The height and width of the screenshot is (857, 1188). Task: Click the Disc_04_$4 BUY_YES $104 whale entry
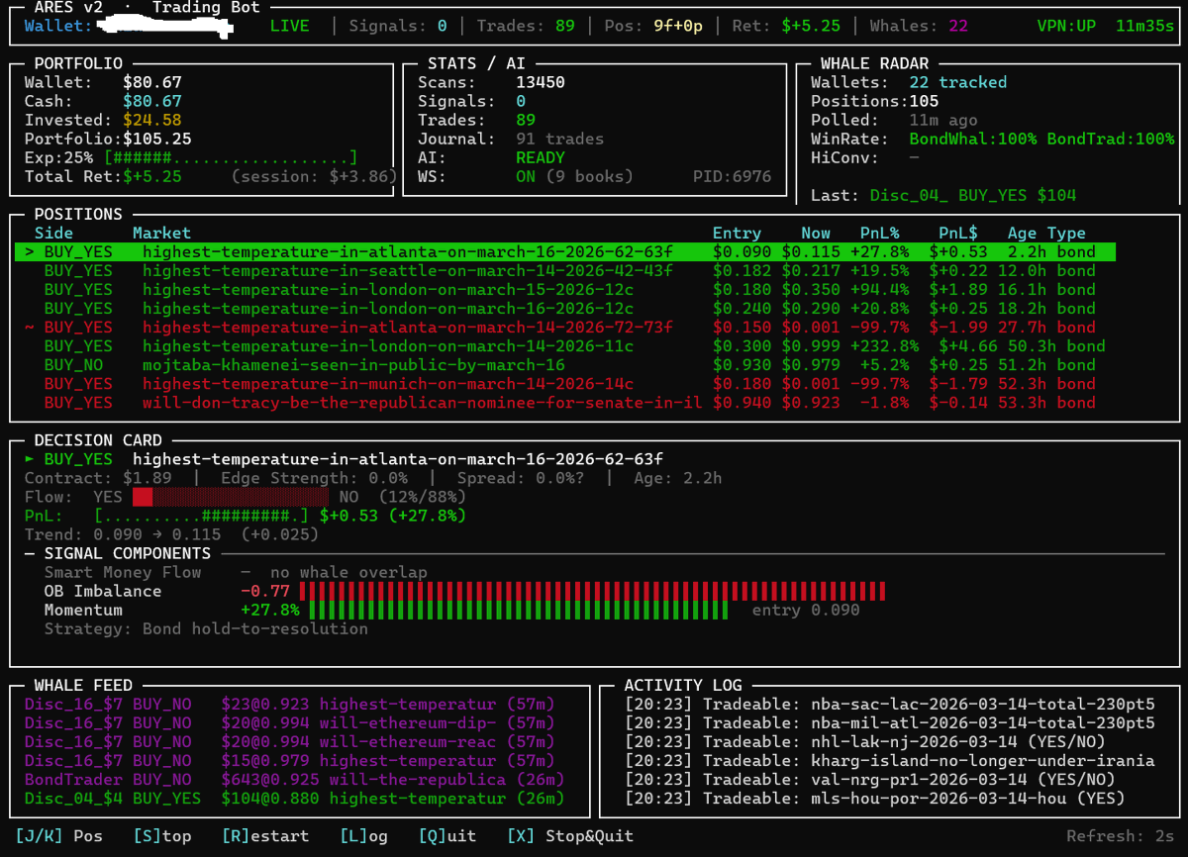pos(295,799)
